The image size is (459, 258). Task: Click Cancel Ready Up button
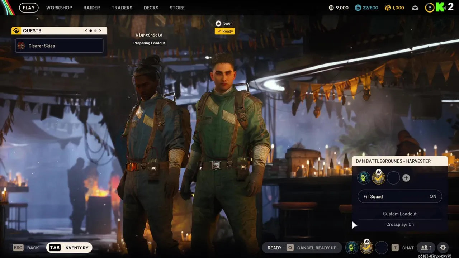click(x=317, y=248)
